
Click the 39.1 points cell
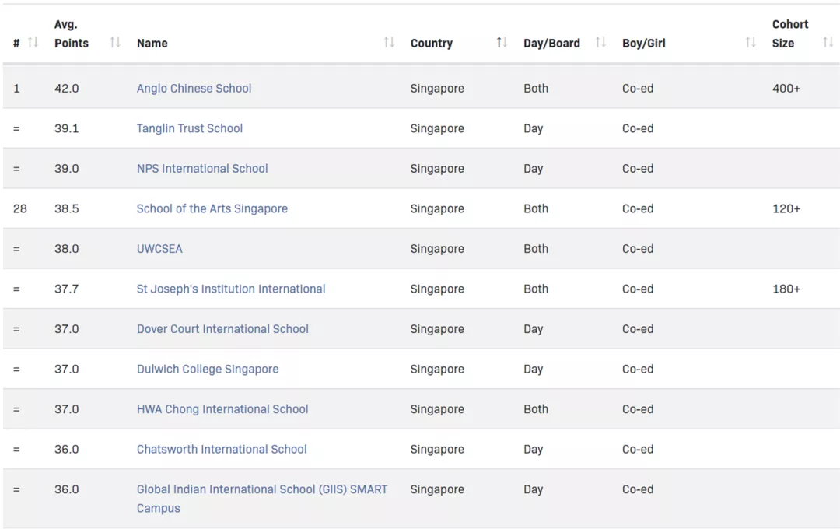coord(66,128)
